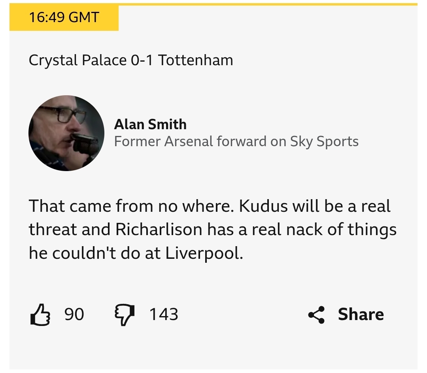
Task: Click the thumbs up icon
Action: click(40, 315)
